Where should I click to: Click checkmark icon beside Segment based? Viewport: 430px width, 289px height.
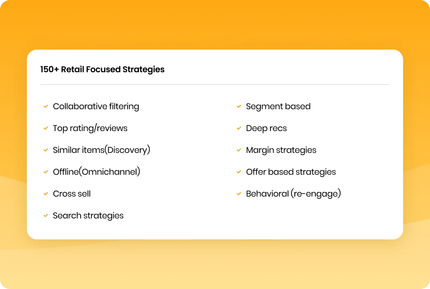coord(239,106)
